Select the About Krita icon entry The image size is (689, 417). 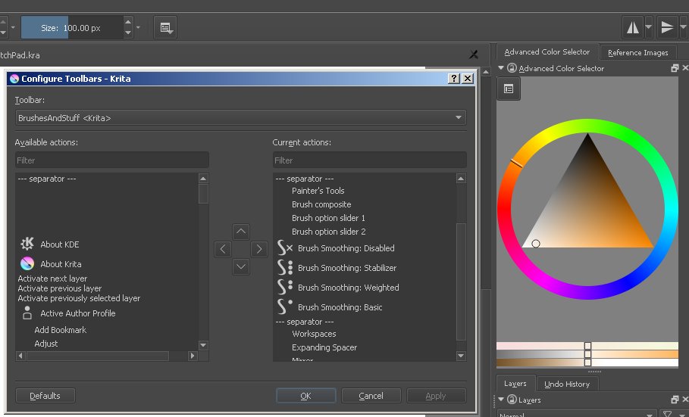point(27,264)
